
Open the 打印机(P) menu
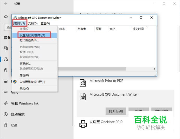19,23
